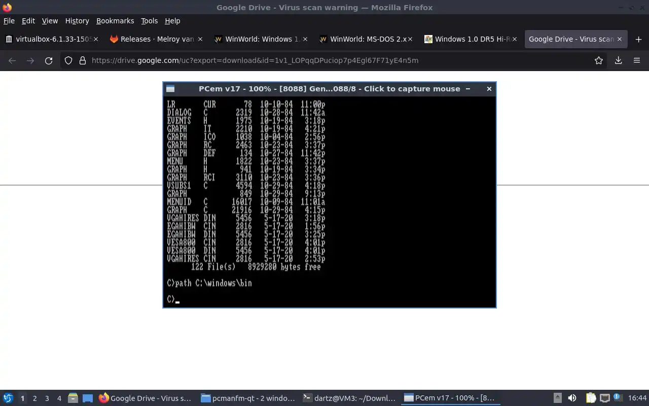
Task: Open the clipboard tray icon
Action: (591, 398)
